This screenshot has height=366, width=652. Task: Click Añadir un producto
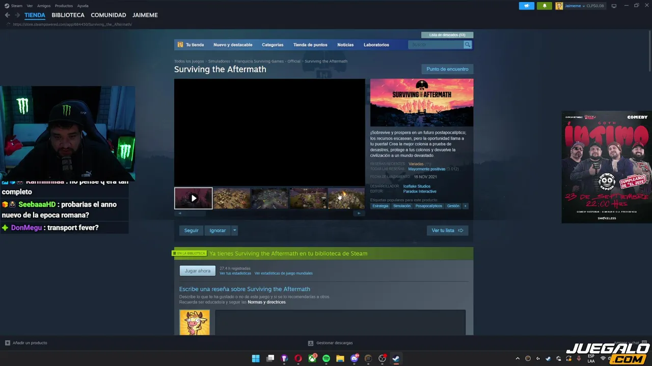point(26,343)
